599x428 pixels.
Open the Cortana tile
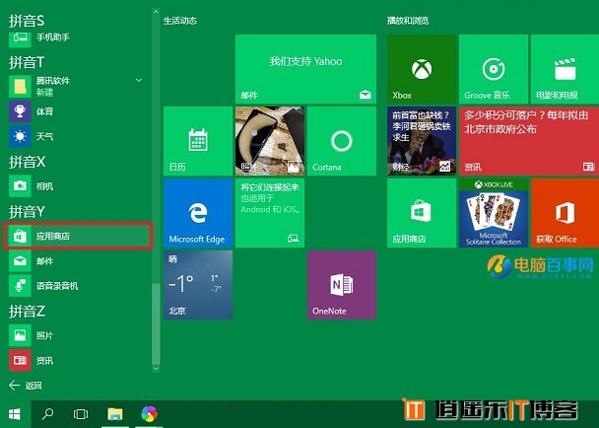342,141
